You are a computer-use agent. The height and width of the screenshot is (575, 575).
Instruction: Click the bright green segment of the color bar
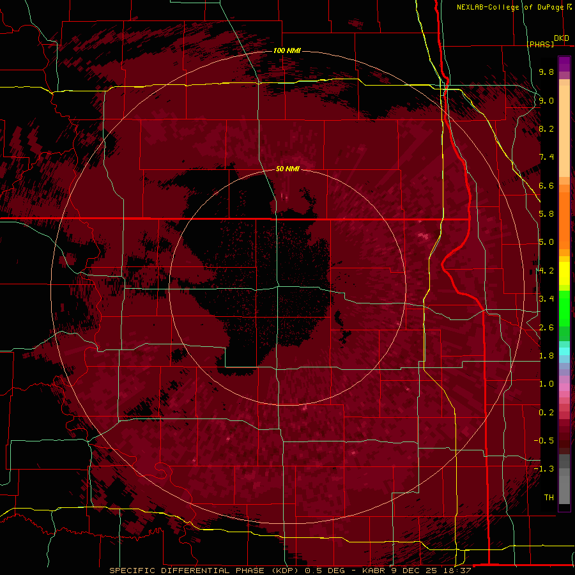point(564,308)
